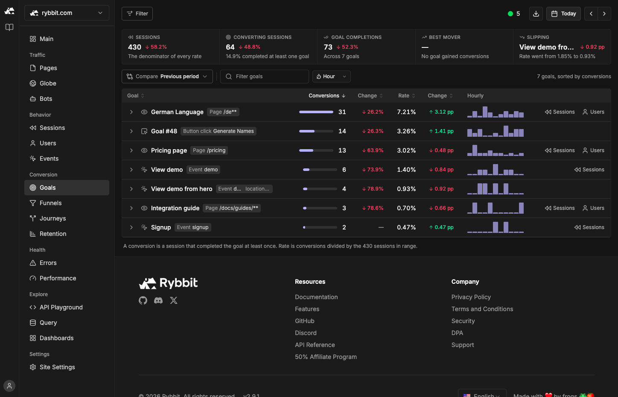Screen dimensions: 618x397
Task: Sort table by Goal column header
Action: click(136, 96)
